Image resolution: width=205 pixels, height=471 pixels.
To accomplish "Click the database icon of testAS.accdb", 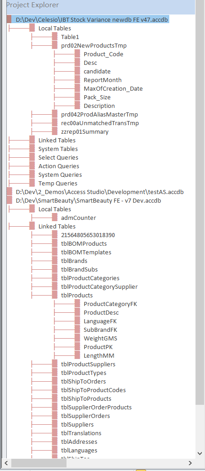I will (x=10, y=192).
